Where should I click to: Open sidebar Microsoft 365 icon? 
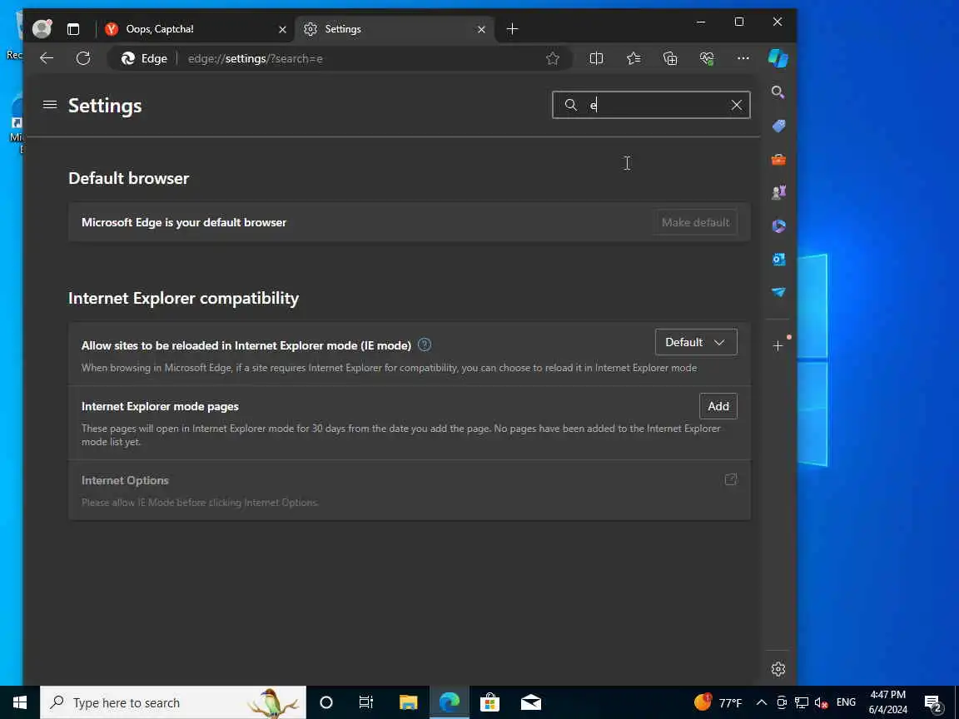pos(778,226)
